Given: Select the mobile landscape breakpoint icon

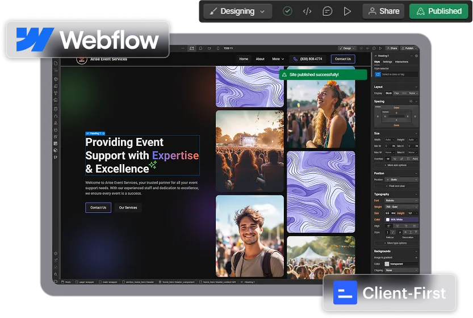Looking at the screenshot, I should (210, 48).
